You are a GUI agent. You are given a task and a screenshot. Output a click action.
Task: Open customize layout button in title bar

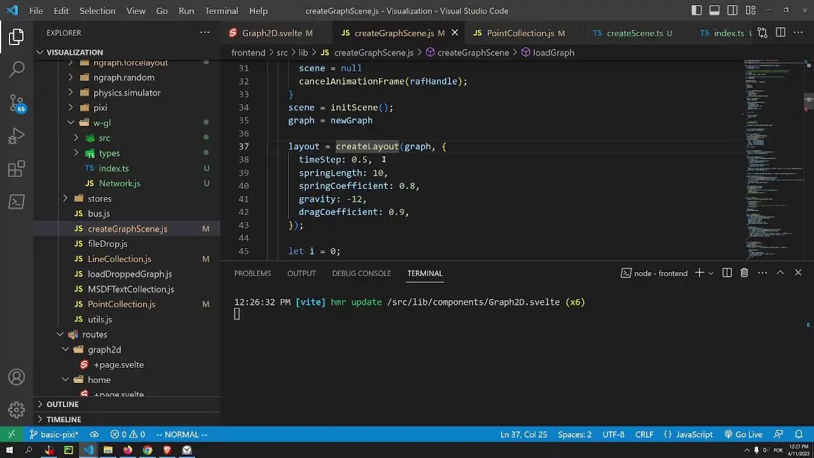(x=750, y=10)
